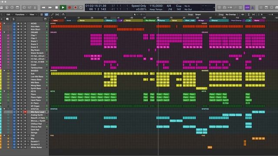Collapse the KICKS track stack
This screenshot has width=278, height=156.
click(4, 23)
